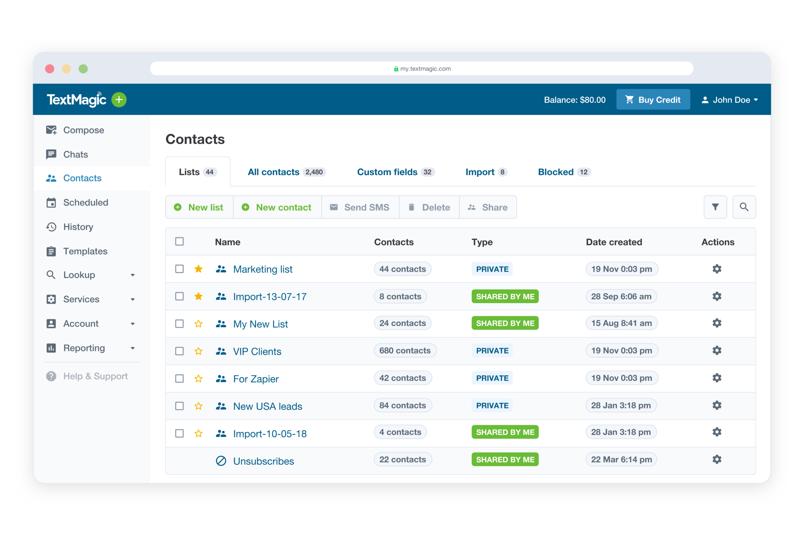Select the New USA leads checkbox
Viewport: 804px width, 536px height.
(179, 406)
